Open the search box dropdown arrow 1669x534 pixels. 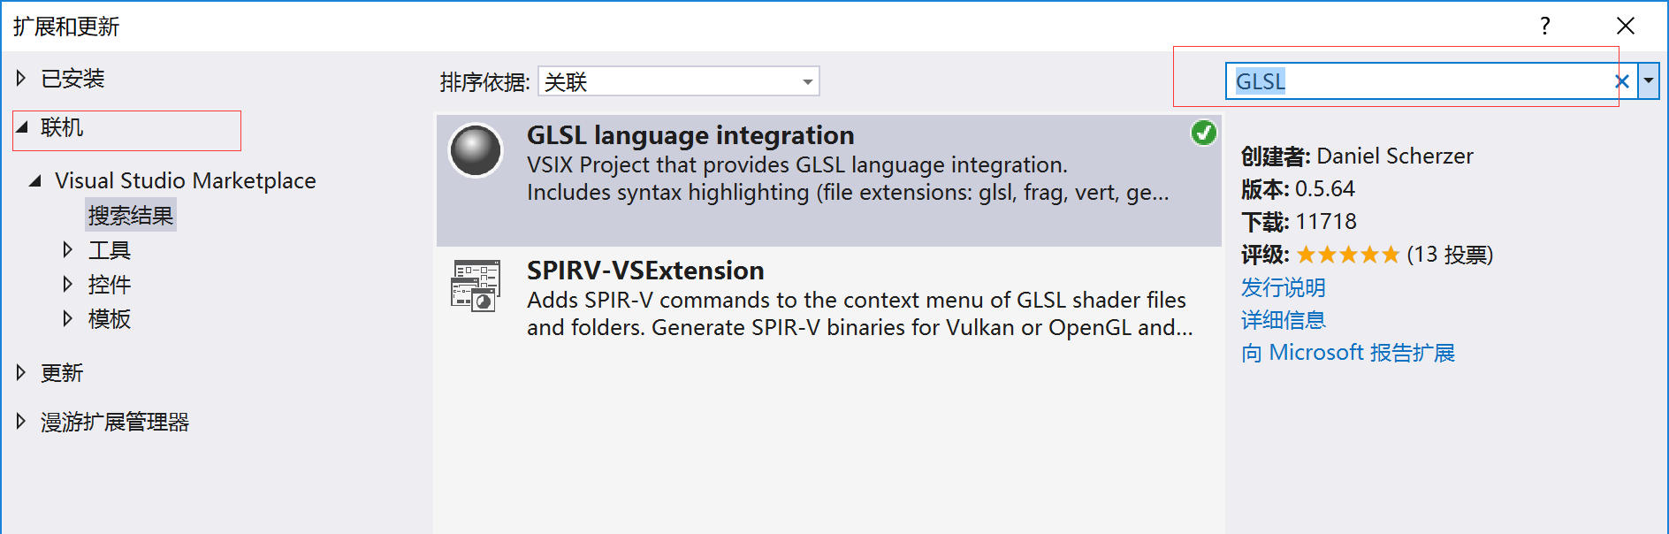(x=1649, y=81)
